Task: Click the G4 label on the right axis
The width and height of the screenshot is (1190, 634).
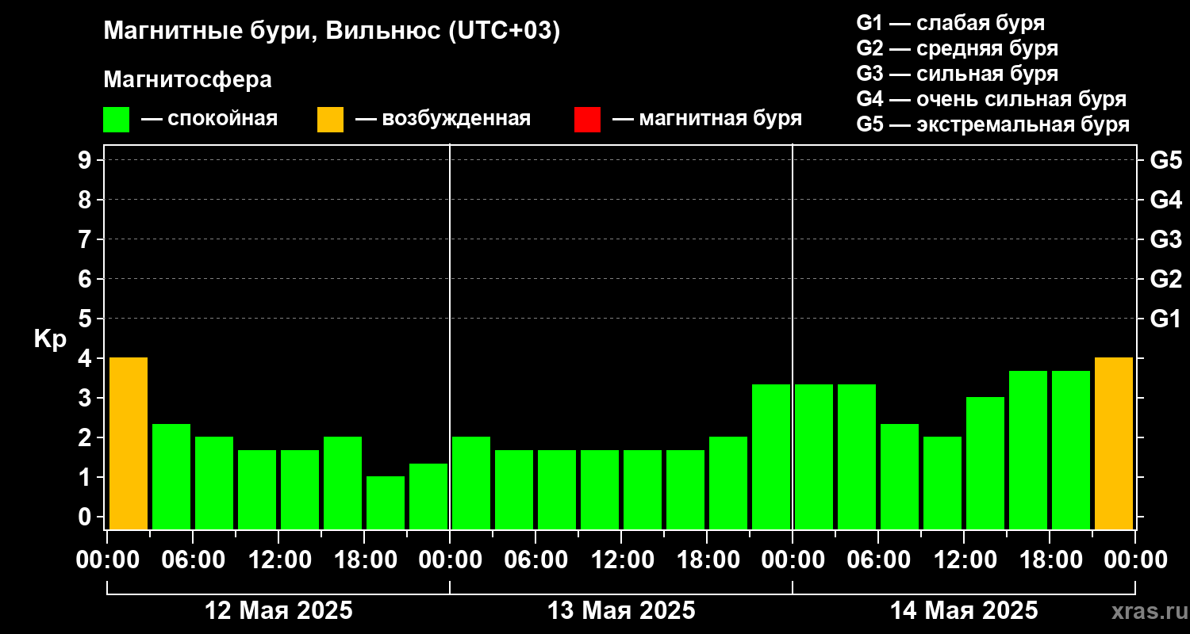Action: [1166, 200]
